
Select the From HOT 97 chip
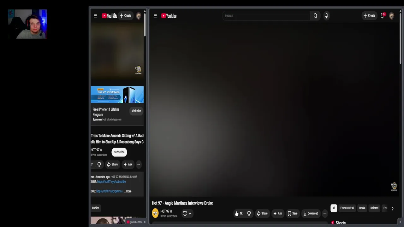pos(347,208)
